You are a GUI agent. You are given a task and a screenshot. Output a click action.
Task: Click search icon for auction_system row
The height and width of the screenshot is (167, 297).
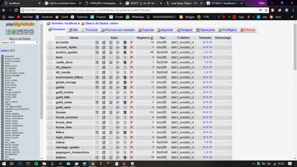pyautogui.click(x=111, y=52)
